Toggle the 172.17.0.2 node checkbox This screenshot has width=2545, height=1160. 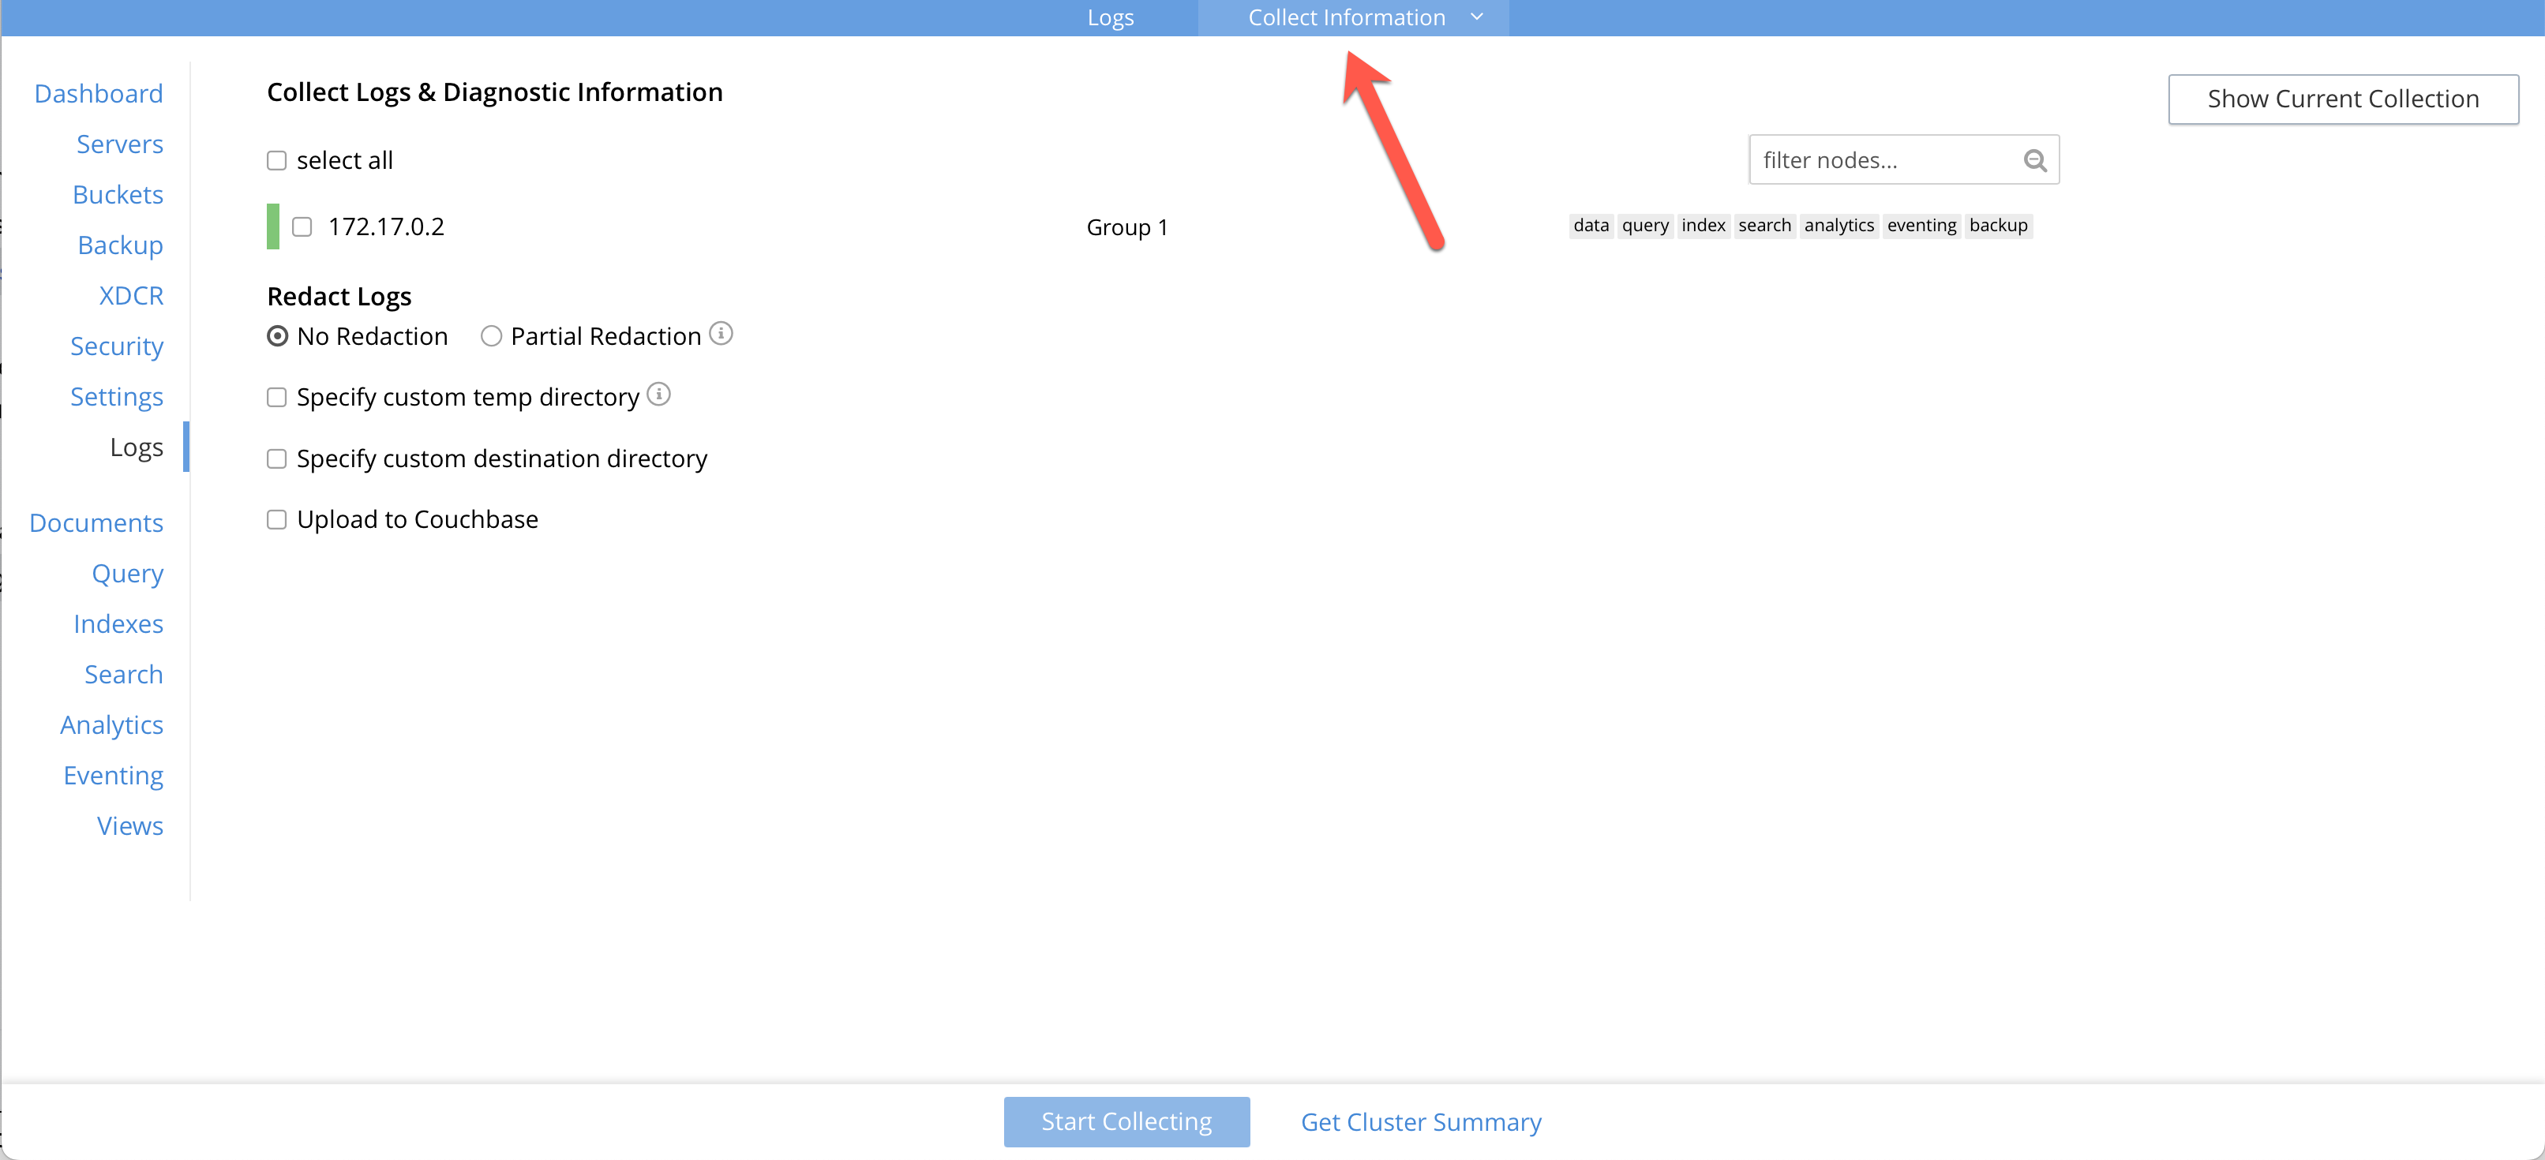click(302, 226)
